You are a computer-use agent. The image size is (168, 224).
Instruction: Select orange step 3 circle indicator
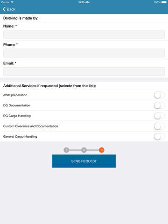point(102,150)
